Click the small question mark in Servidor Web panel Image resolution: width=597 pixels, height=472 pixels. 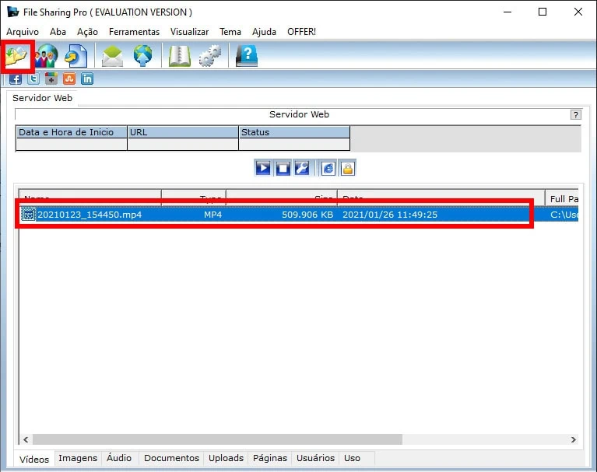click(576, 114)
